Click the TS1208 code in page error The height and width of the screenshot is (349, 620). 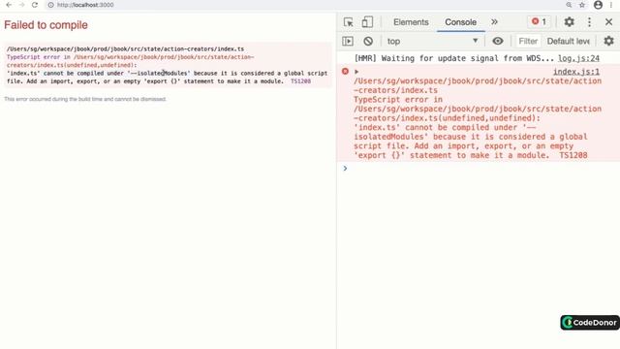300,81
